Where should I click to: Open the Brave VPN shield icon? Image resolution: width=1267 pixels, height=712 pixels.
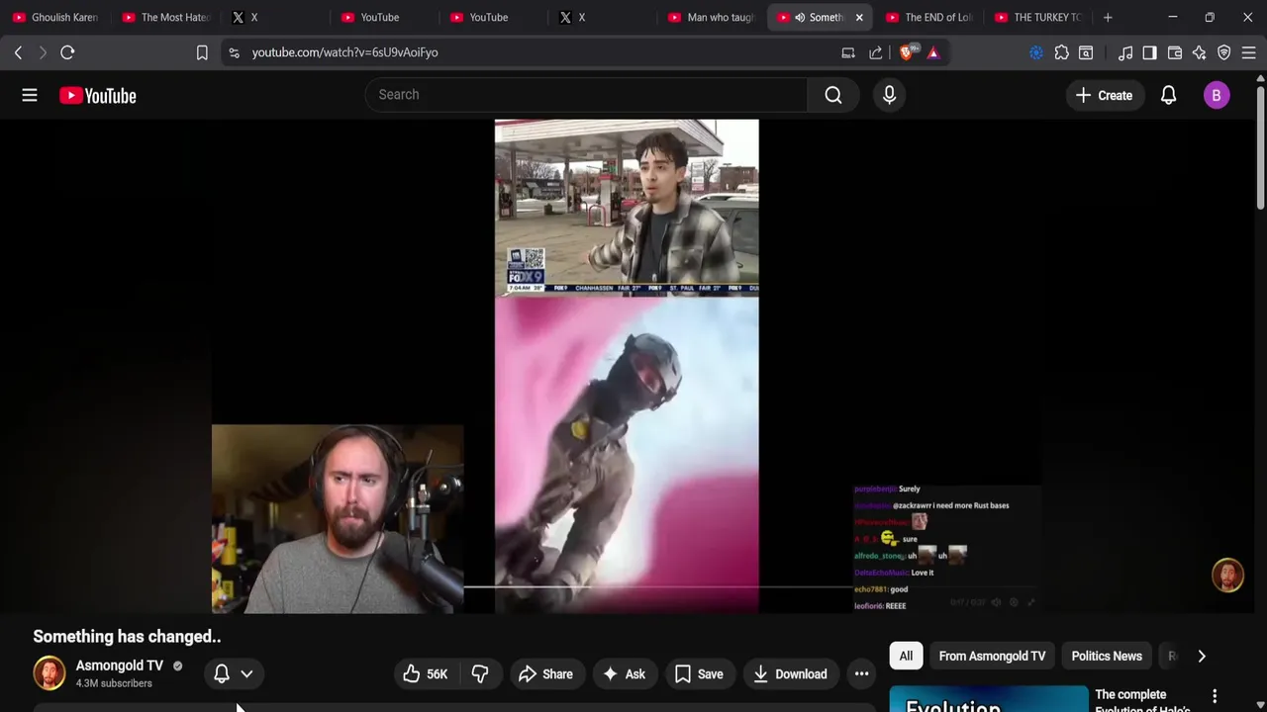coord(1223,52)
